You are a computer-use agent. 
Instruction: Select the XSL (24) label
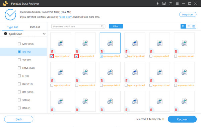point(27,52)
